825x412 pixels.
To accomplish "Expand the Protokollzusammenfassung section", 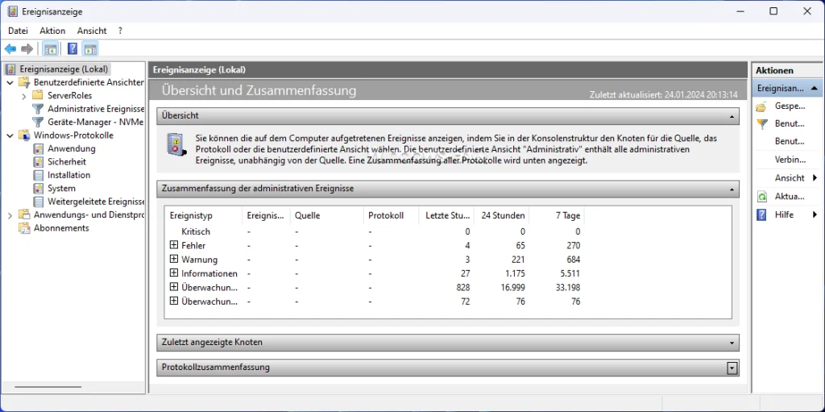I will (732, 368).
